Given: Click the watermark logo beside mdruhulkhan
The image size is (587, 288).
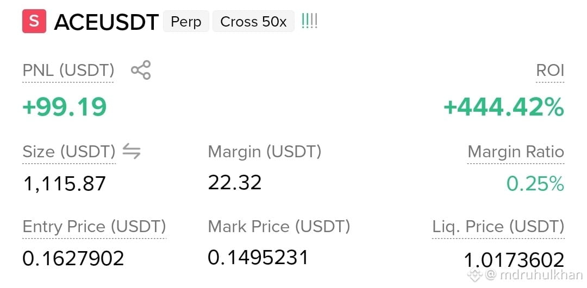Looking at the screenshot, I should (x=476, y=275).
